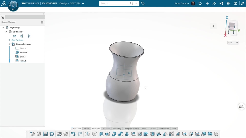Select Revolve.1 in the feature tree

(x=24, y=52)
